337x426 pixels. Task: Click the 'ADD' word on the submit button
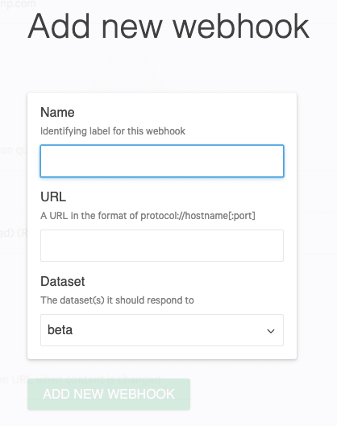click(x=56, y=394)
